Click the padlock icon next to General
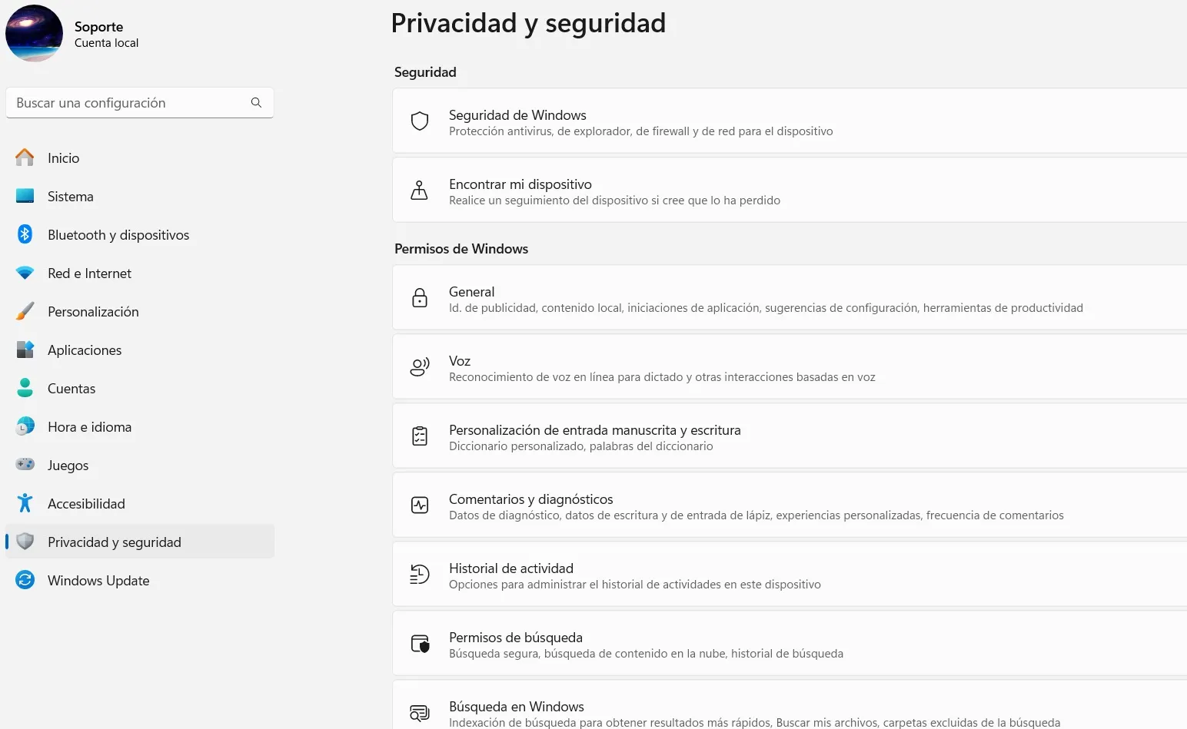This screenshot has width=1187, height=729. pos(420,298)
